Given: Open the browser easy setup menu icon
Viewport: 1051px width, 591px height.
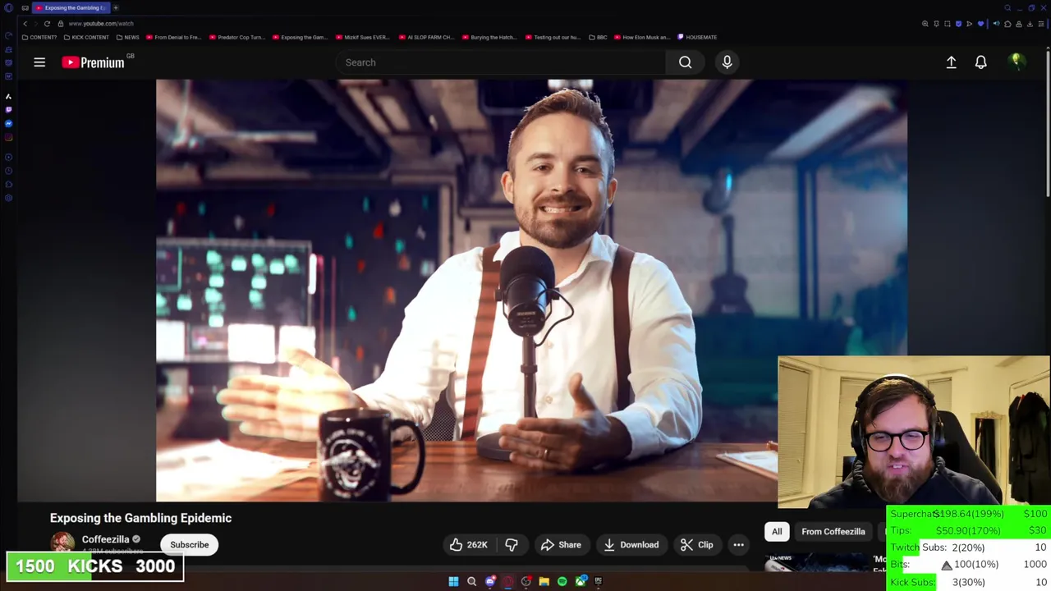Looking at the screenshot, I should click(x=1041, y=24).
